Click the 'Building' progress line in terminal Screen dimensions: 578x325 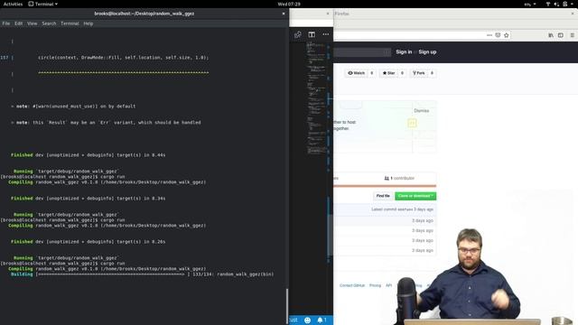click(x=143, y=274)
